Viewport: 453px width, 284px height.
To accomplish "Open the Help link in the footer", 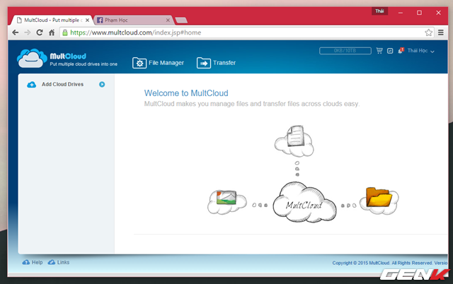I will 33,262.
